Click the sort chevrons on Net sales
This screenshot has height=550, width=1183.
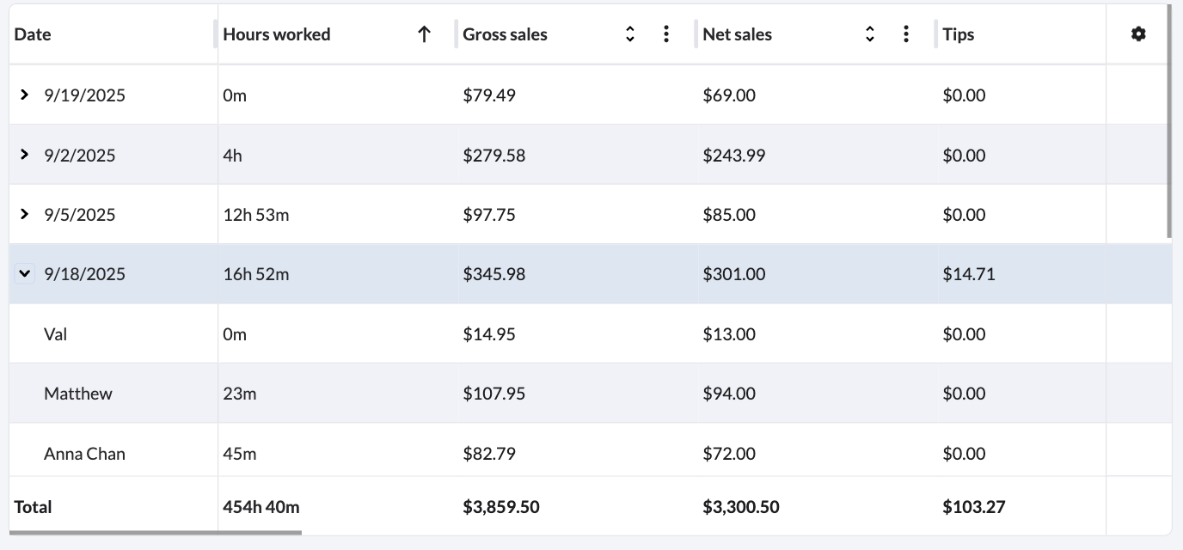(870, 33)
